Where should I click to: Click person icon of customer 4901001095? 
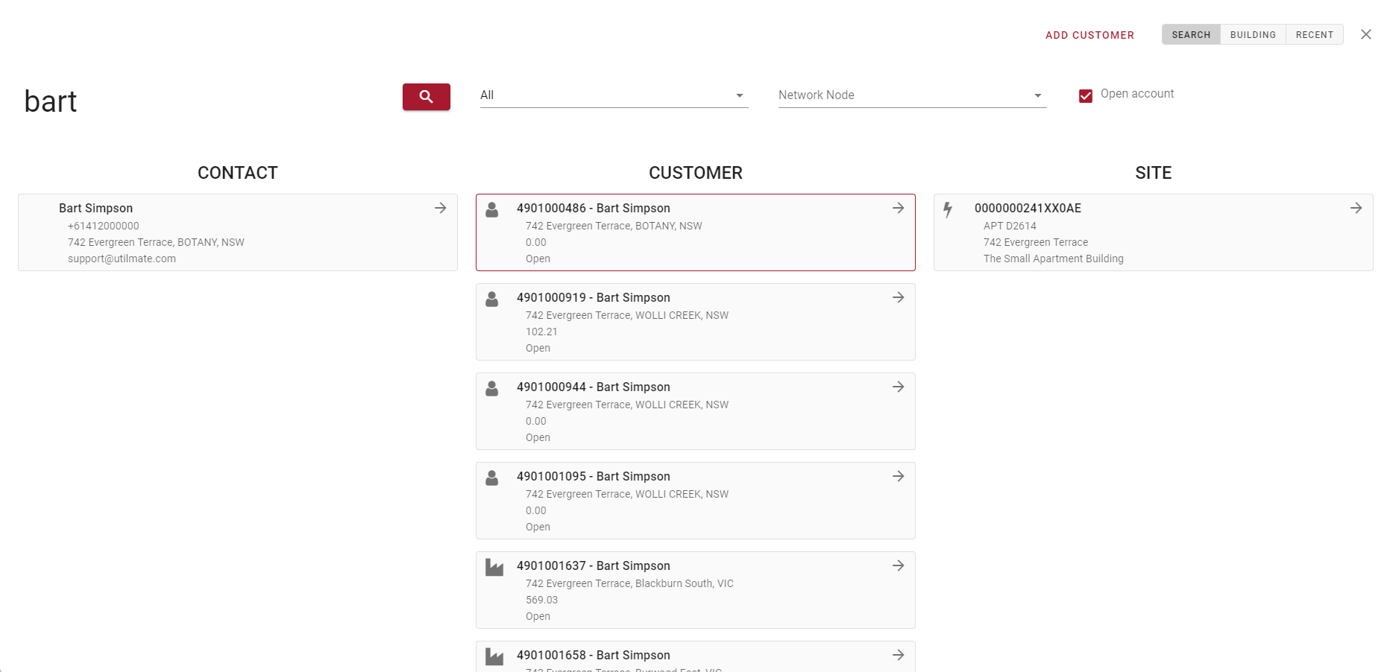click(492, 478)
